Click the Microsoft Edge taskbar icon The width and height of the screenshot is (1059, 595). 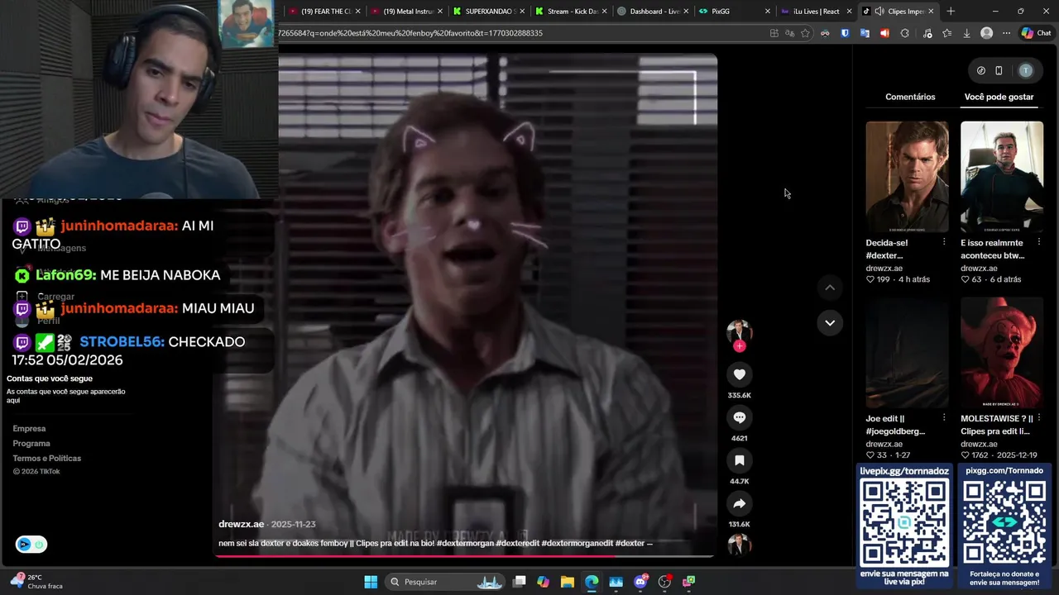(x=592, y=582)
